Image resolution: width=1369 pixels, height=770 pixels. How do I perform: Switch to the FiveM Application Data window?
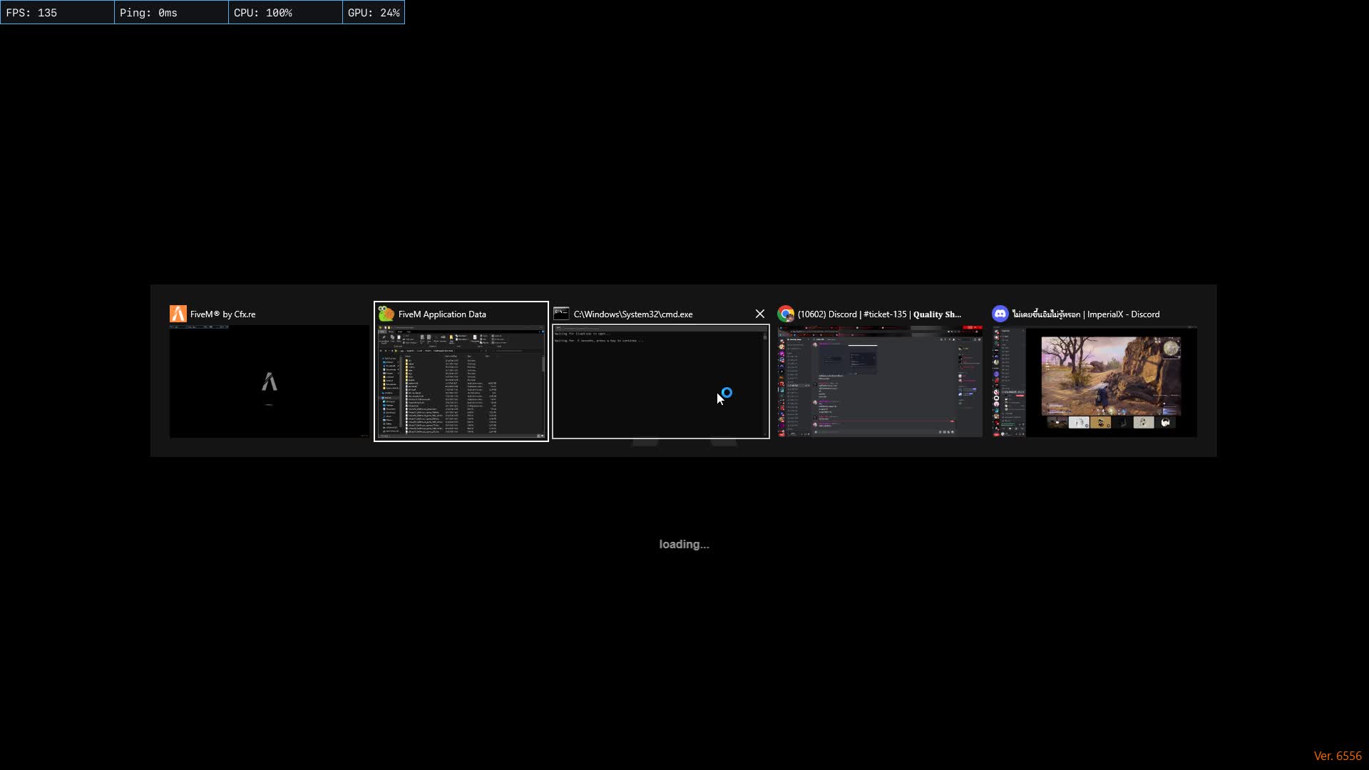(461, 381)
